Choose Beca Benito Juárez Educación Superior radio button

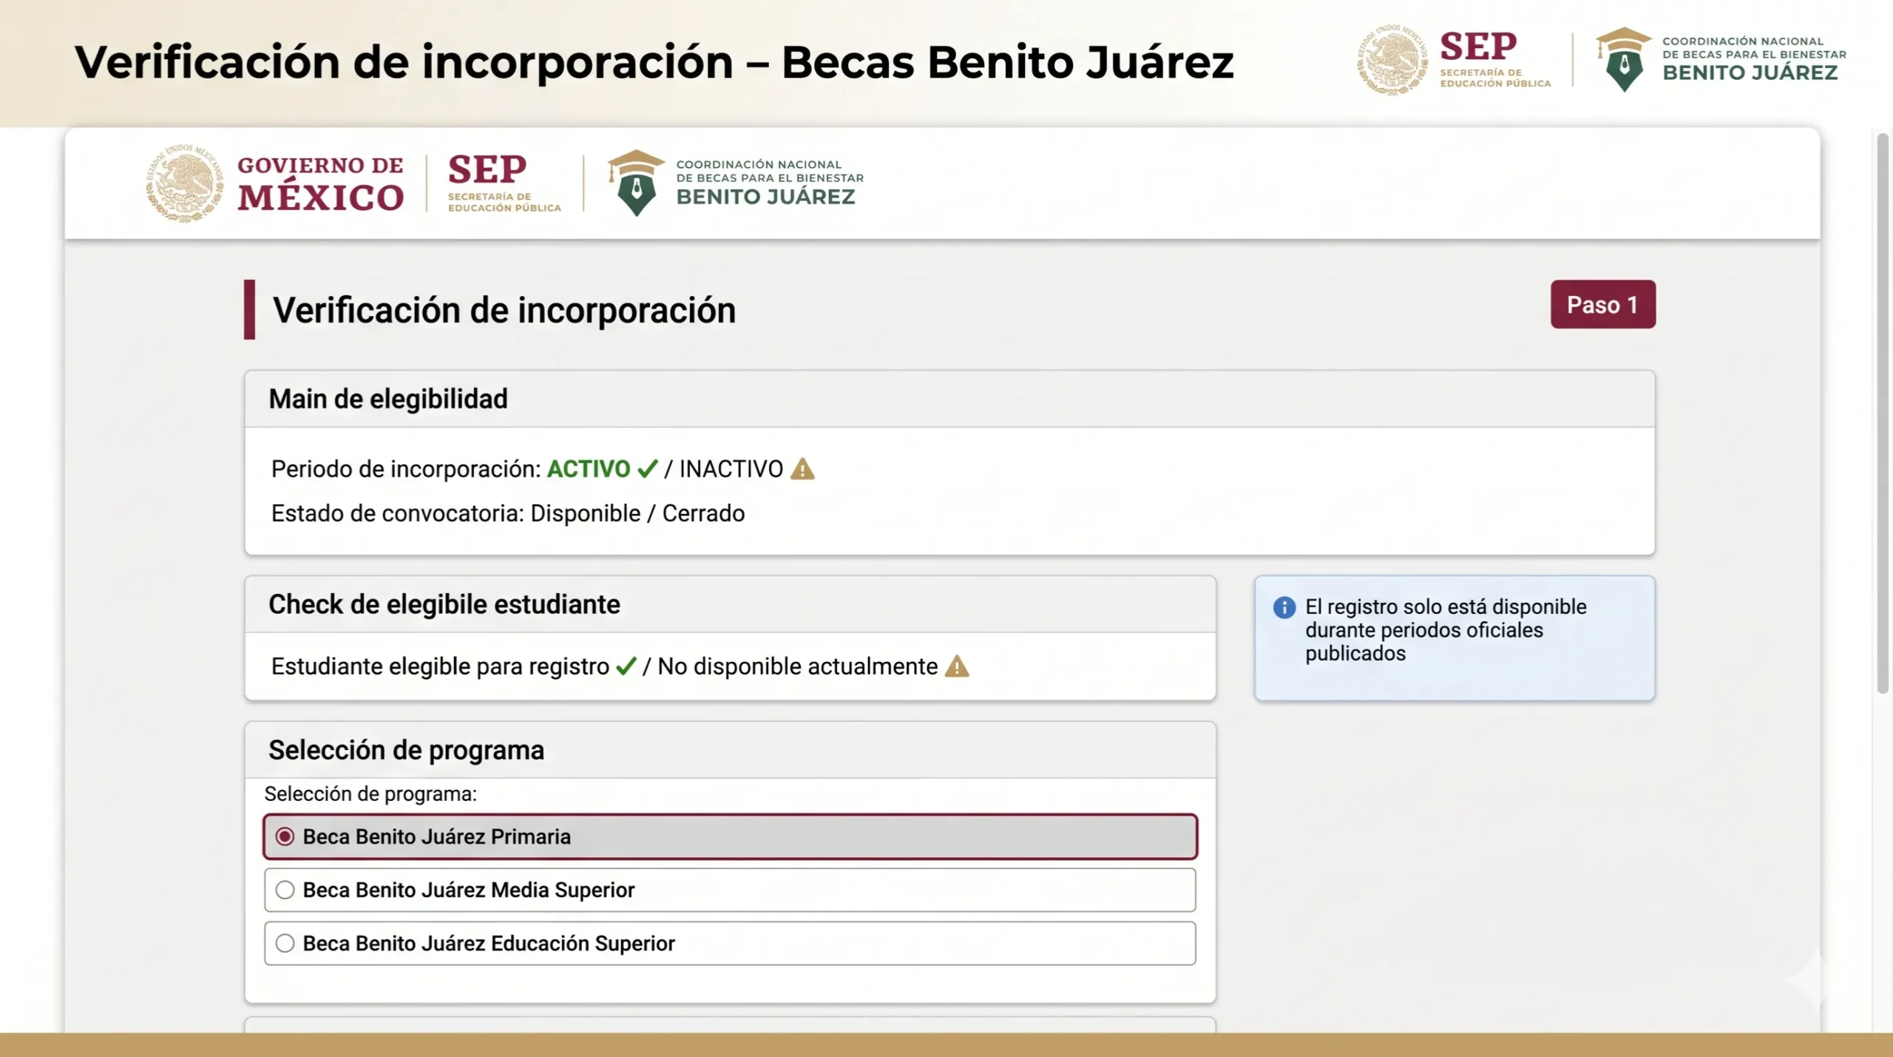pyautogui.click(x=285, y=943)
